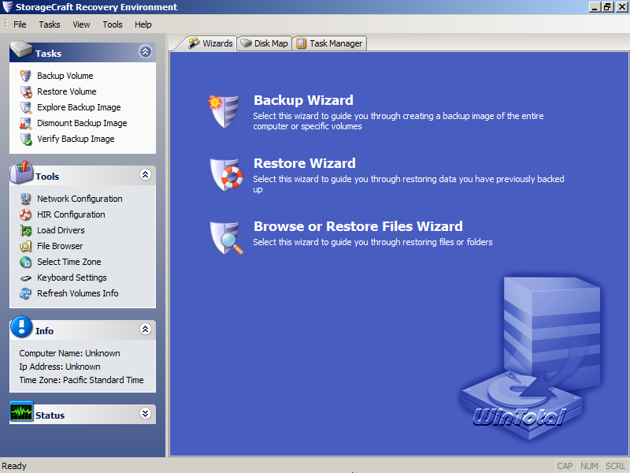
Task: Expand the Status panel
Action: 145,413
